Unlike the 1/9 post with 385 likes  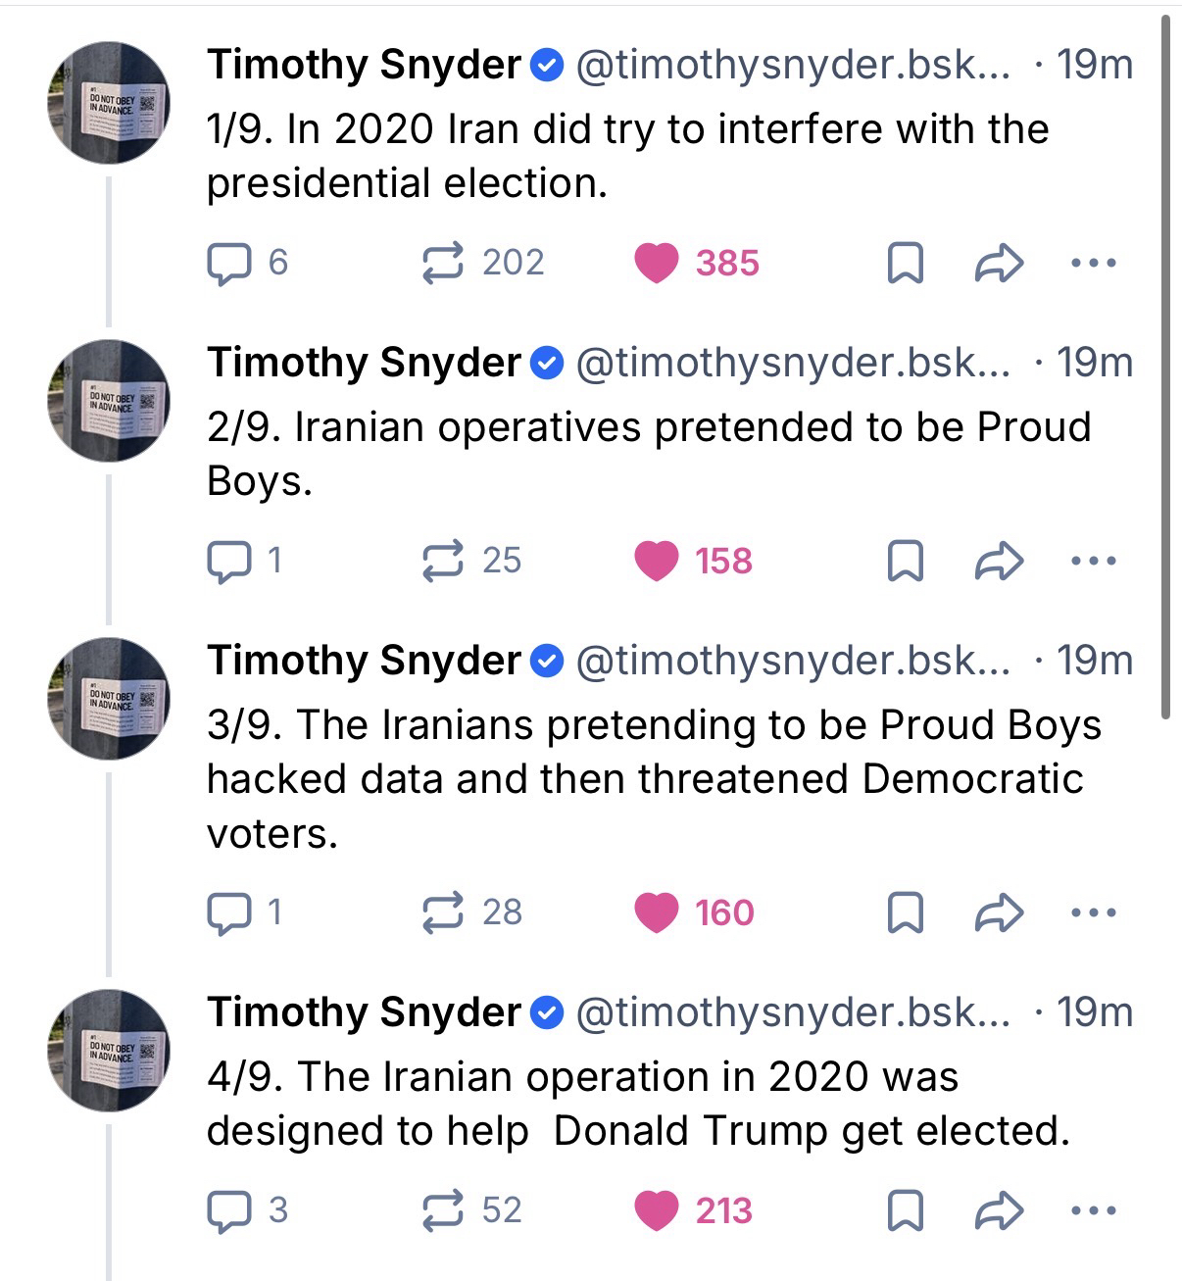coord(656,263)
